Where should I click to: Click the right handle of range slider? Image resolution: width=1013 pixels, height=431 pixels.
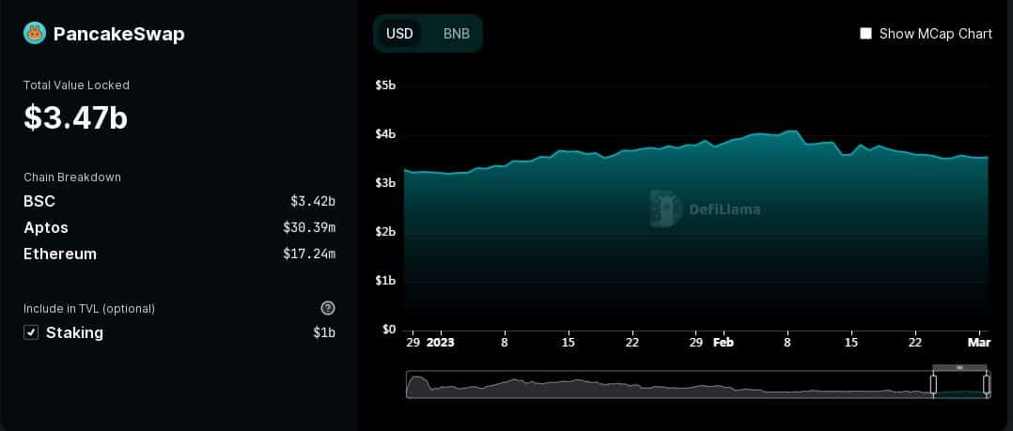click(x=987, y=384)
